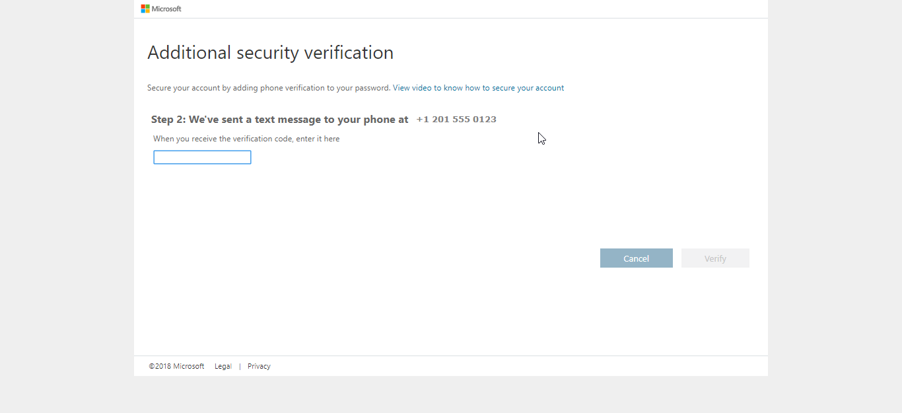Click the Microsoft four-square logo icon

point(145,9)
